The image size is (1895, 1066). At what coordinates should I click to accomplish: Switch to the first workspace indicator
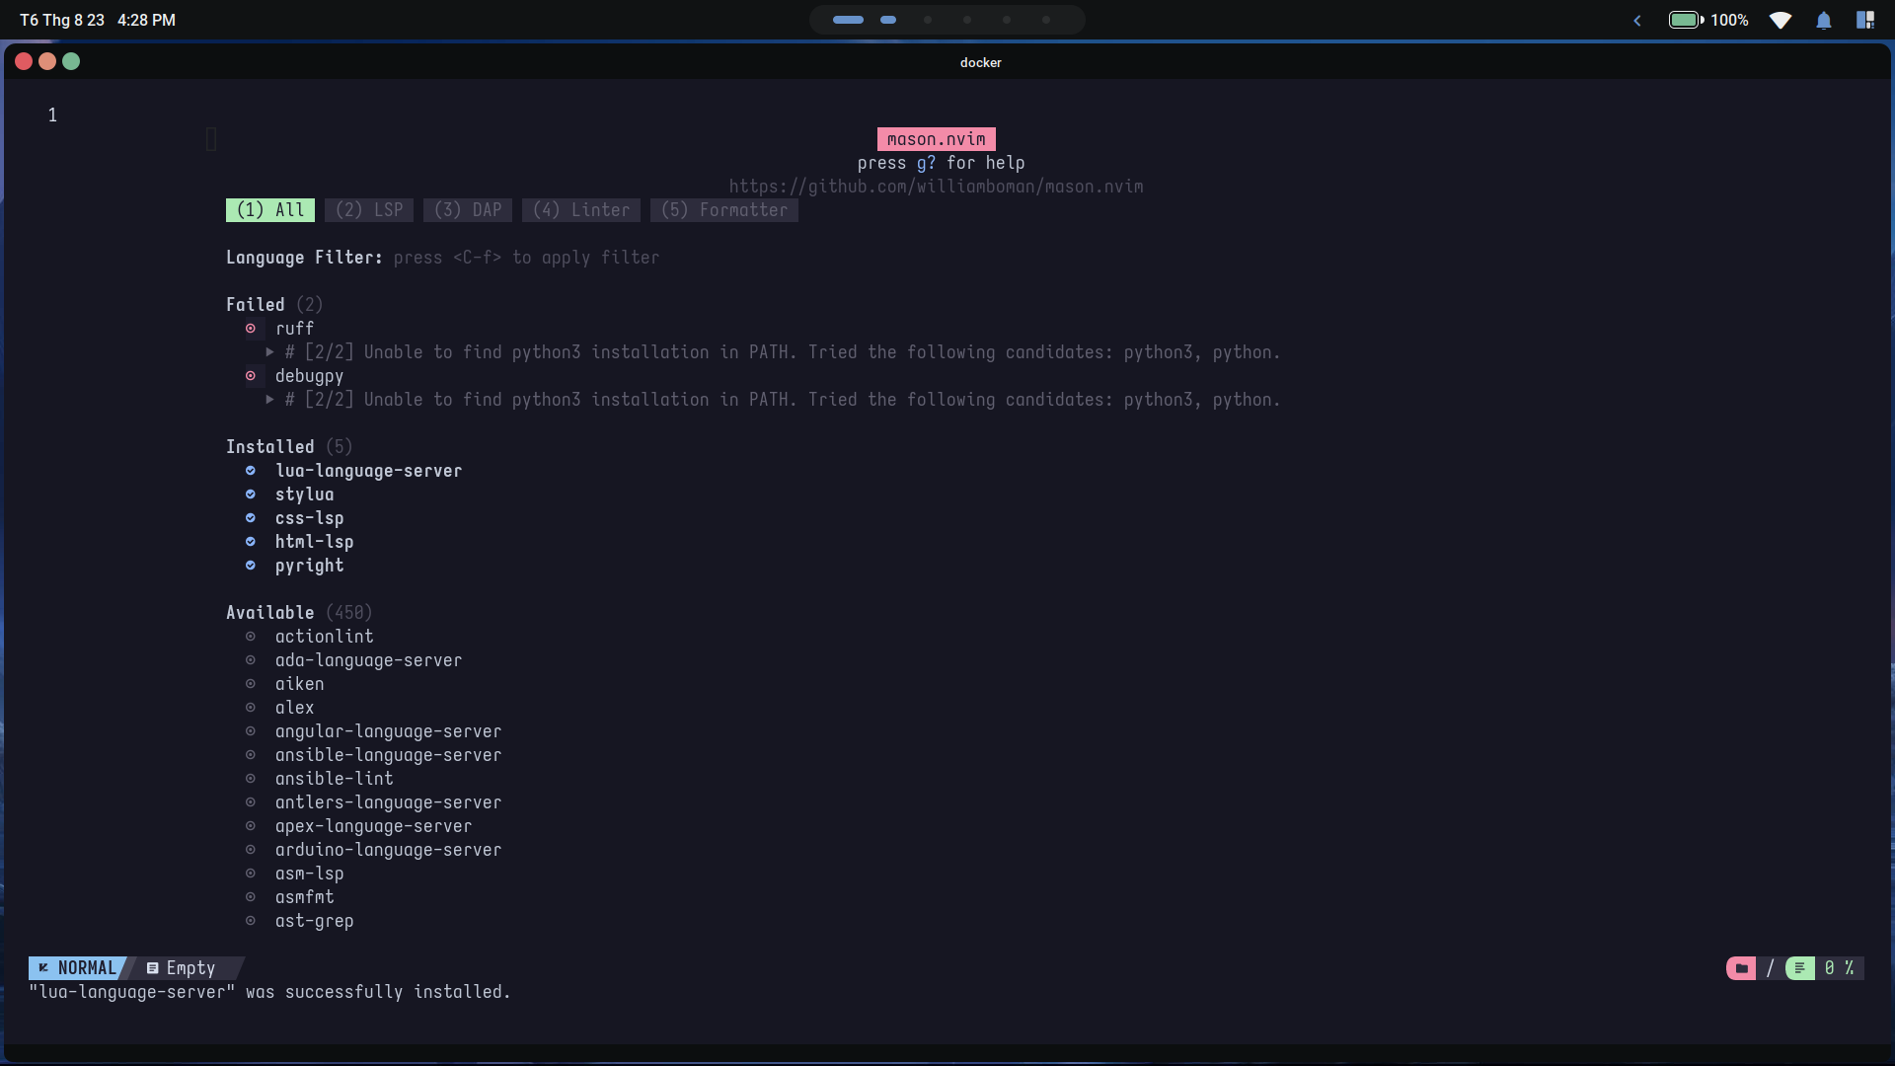tap(848, 20)
